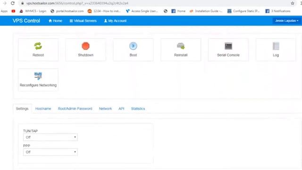
Task: Open the Configure Static IP bookmark
Action: coord(243,11)
